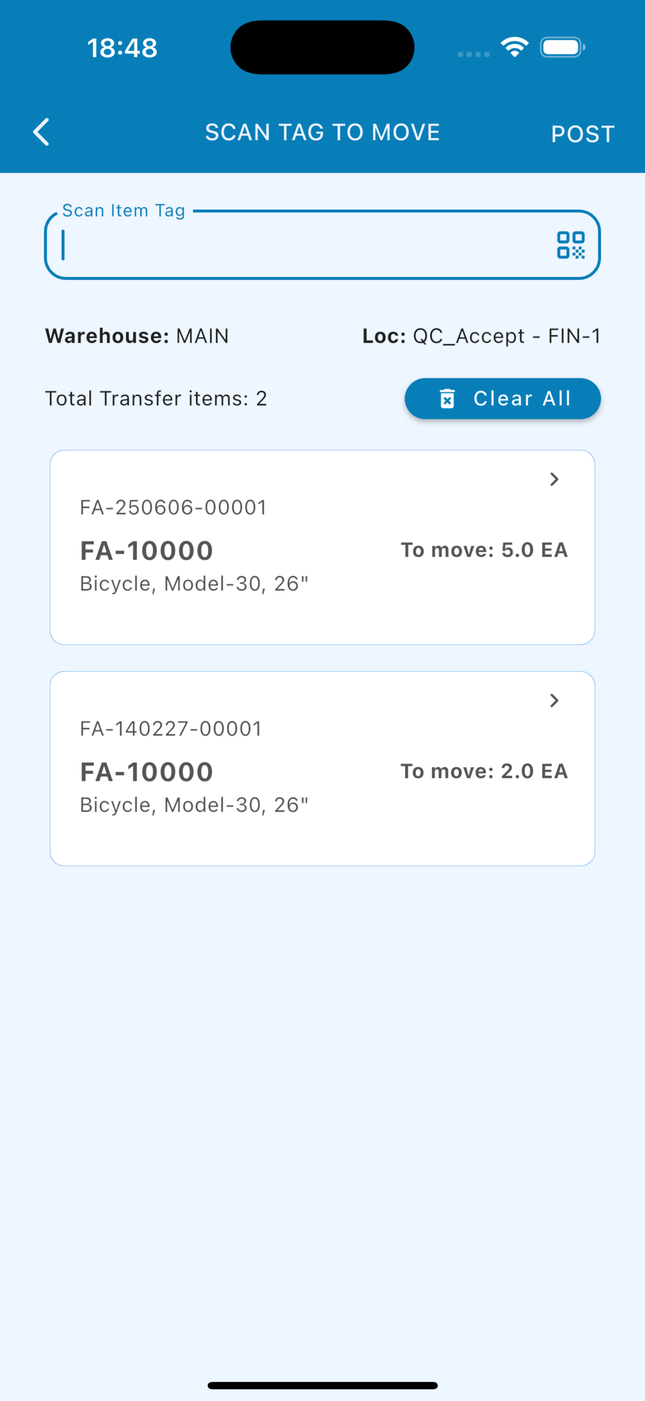Expand tag FA-250606-00001 chevron
The height and width of the screenshot is (1401, 645).
[554, 479]
